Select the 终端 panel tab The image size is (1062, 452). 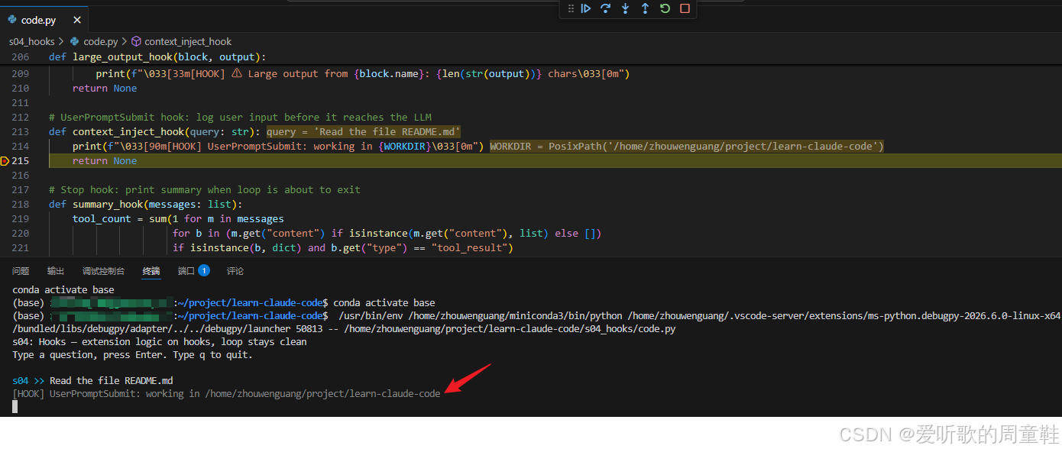click(151, 271)
